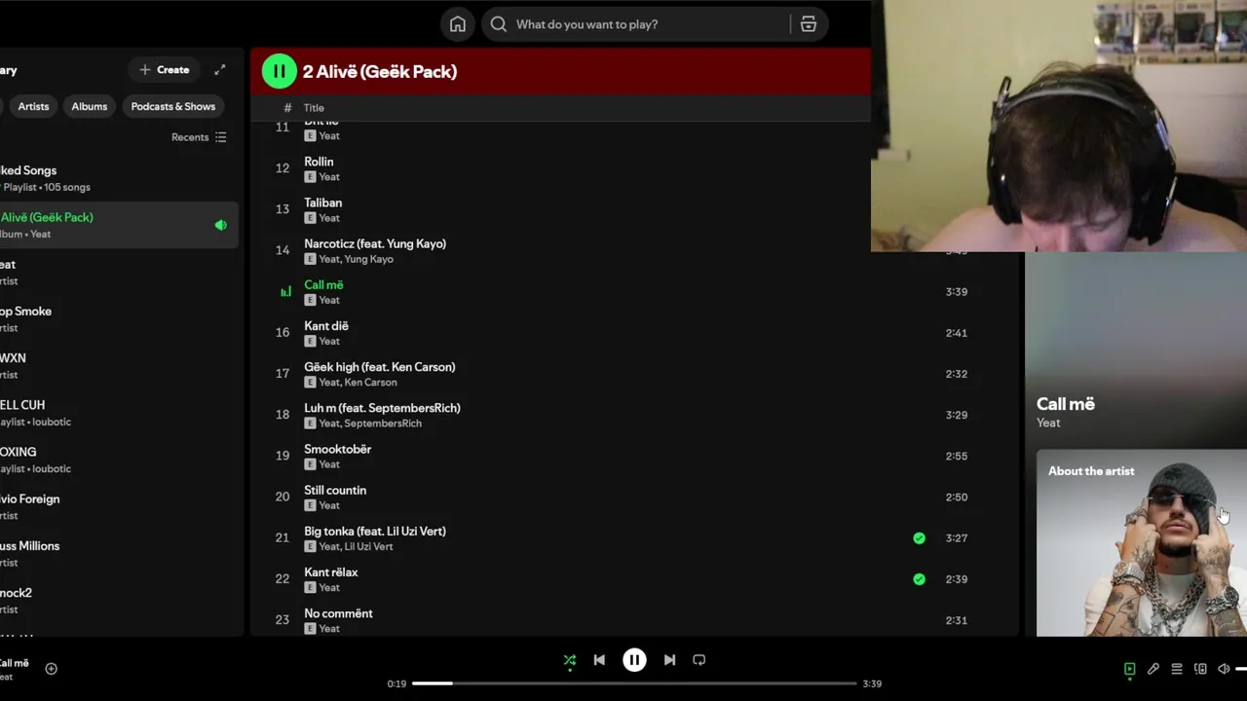Go to Spotify Home via house icon

pos(457,24)
